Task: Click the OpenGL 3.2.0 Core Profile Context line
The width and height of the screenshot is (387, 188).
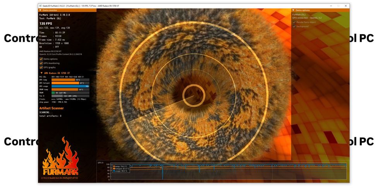Action: (61, 54)
